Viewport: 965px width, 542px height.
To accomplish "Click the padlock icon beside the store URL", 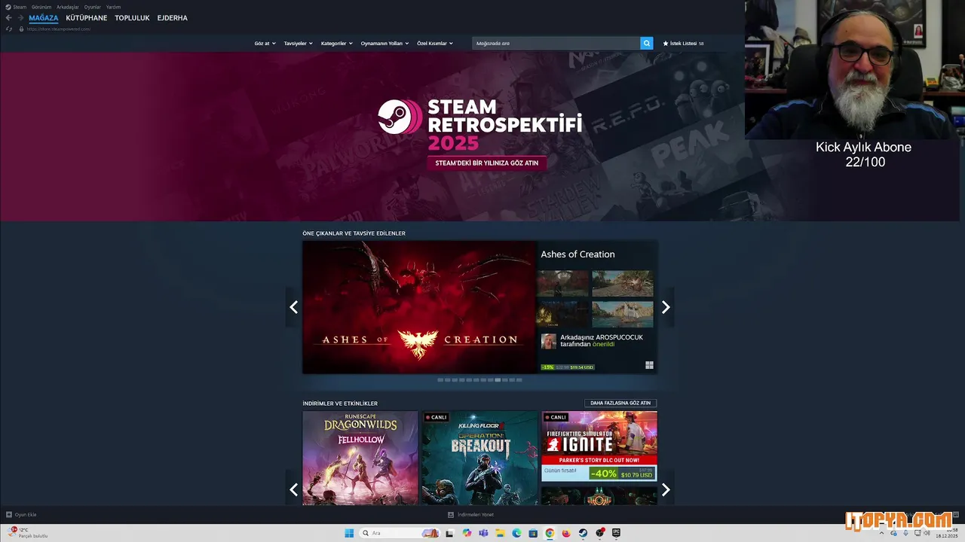I will pos(21,29).
